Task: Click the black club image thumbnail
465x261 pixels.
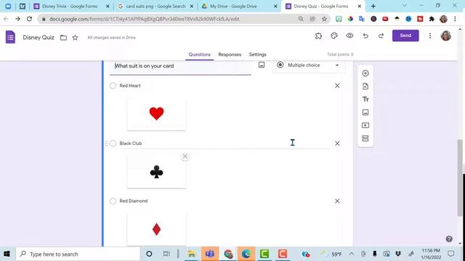Action: point(157,172)
